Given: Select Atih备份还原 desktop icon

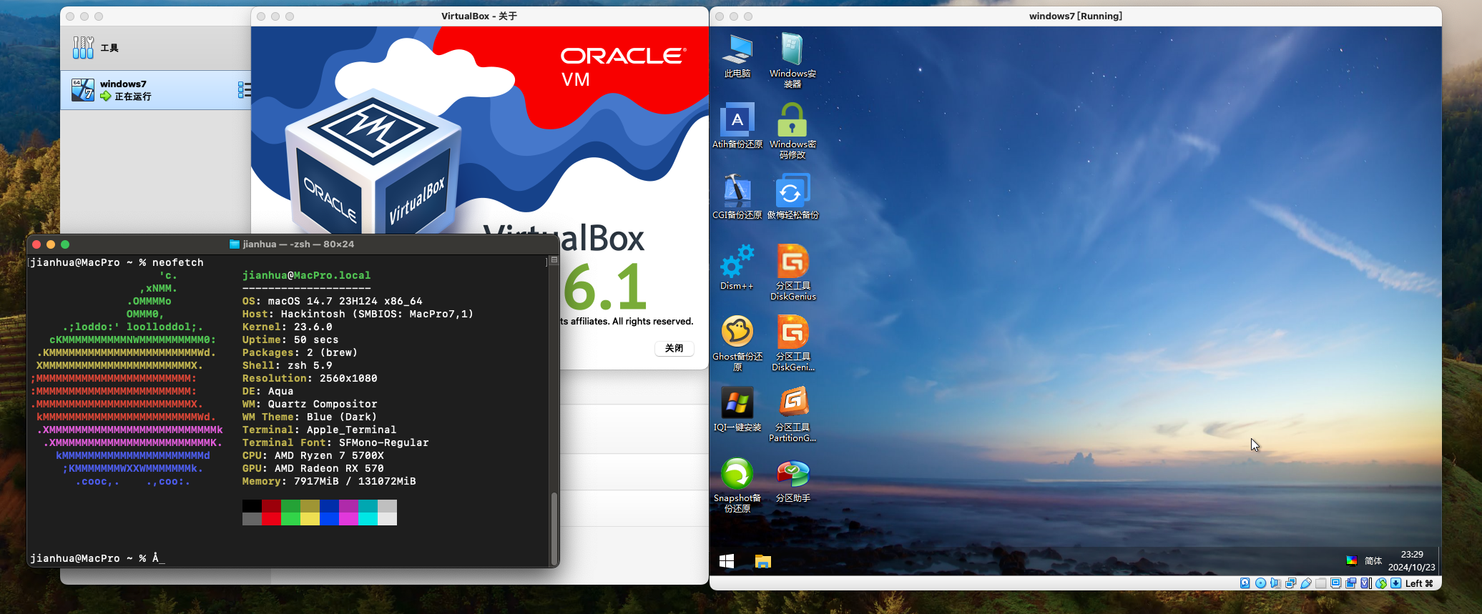Looking at the screenshot, I should tap(737, 126).
